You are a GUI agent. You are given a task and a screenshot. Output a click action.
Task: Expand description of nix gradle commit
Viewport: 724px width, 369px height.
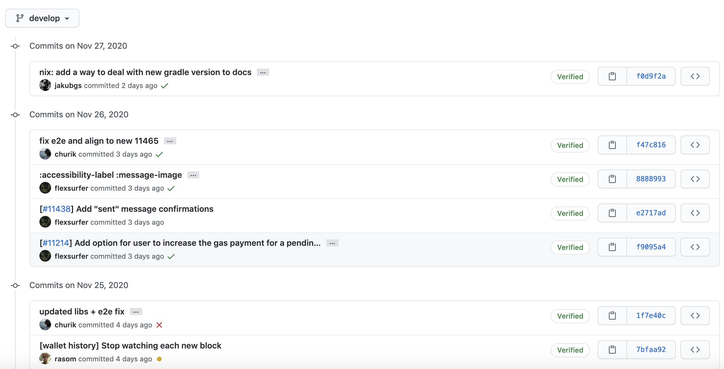263,72
